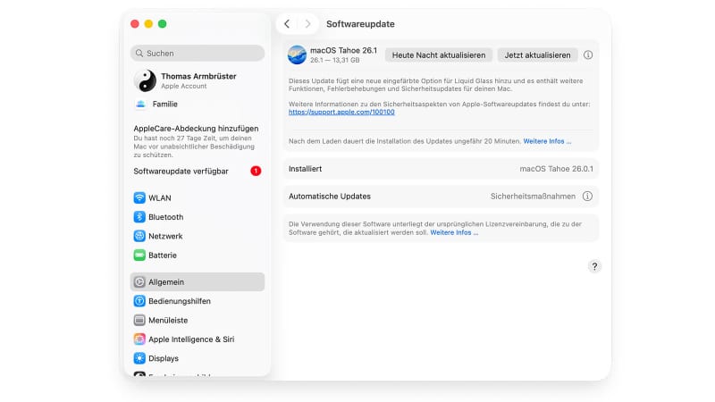715x402 pixels.
Task: Open info icon next to Jetzt aktualisieren
Action: 588,55
